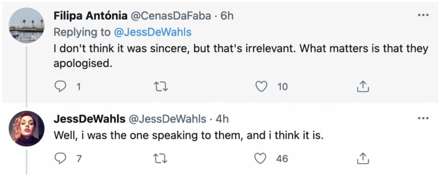Screen dimensions: 440x179
Task: Click the bold JessDeWahls display name
Action: tap(89, 119)
